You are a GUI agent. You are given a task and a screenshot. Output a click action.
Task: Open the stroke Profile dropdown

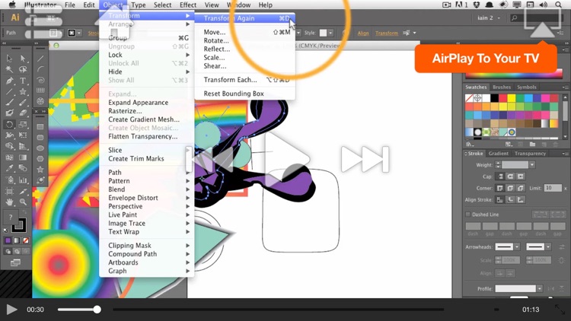point(539,288)
